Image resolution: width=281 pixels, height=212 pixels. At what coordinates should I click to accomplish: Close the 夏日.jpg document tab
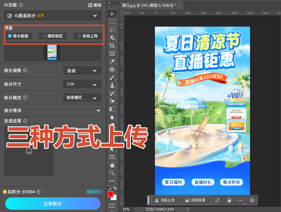click(x=179, y=6)
